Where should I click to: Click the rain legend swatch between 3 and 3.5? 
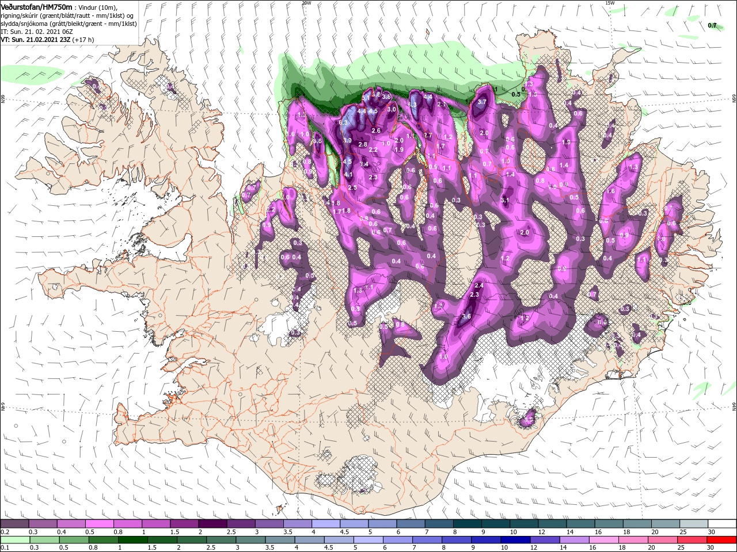tap(250, 540)
